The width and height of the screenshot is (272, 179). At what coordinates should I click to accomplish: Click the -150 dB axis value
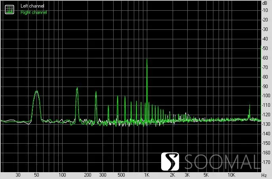pyautogui.click(x=266, y=143)
